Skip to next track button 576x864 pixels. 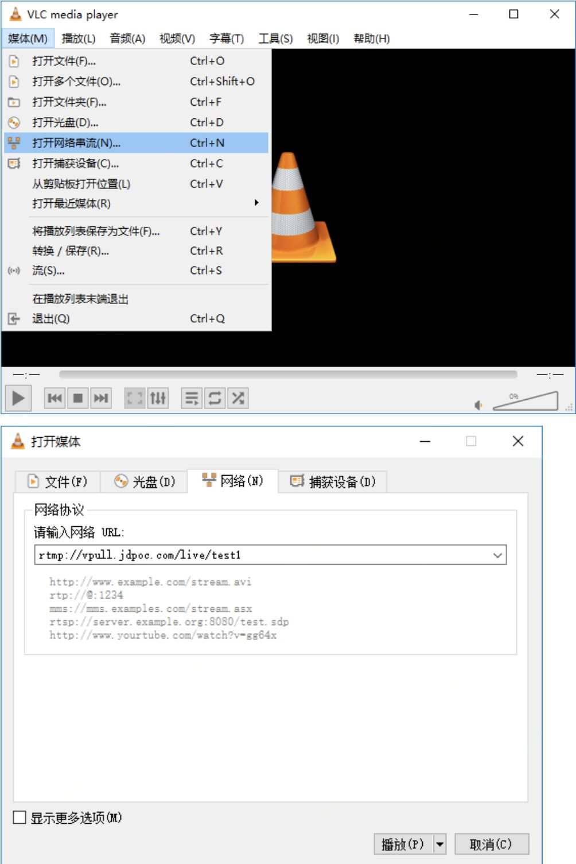click(x=100, y=398)
